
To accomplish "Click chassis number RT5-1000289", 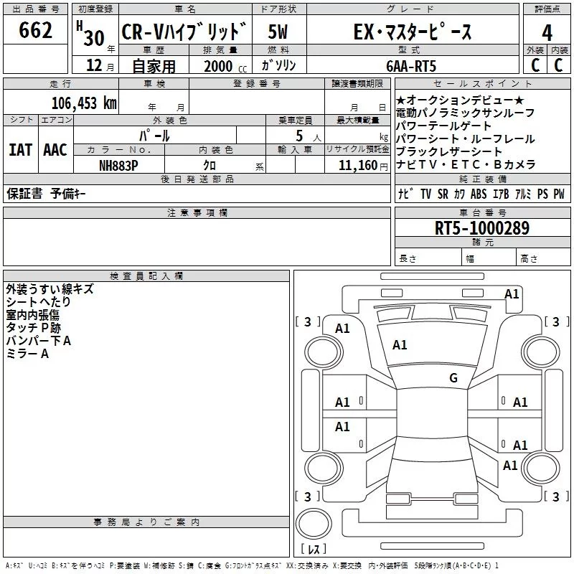I will pos(482,228).
